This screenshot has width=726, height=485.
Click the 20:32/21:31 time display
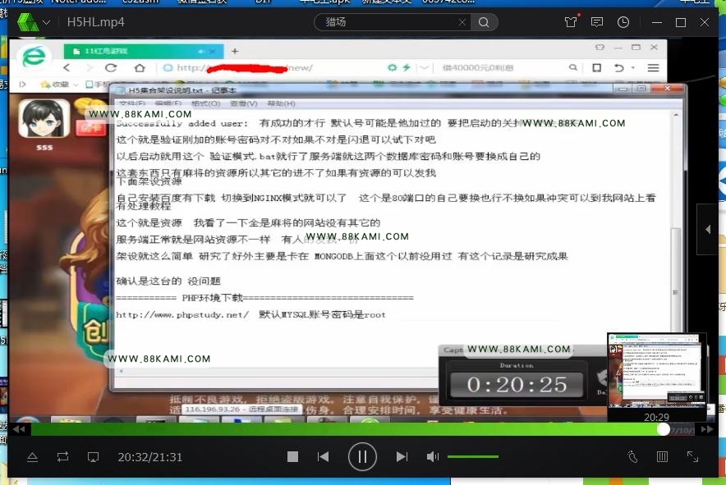[150, 457]
